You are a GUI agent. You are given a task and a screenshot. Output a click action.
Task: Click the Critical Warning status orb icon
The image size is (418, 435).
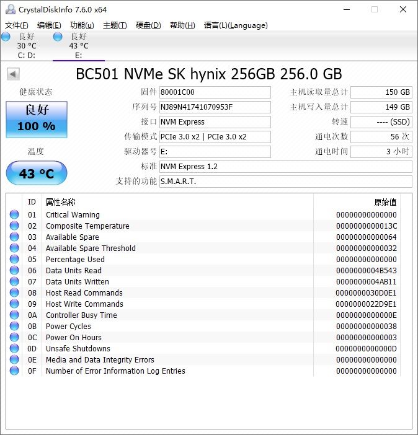coord(14,215)
